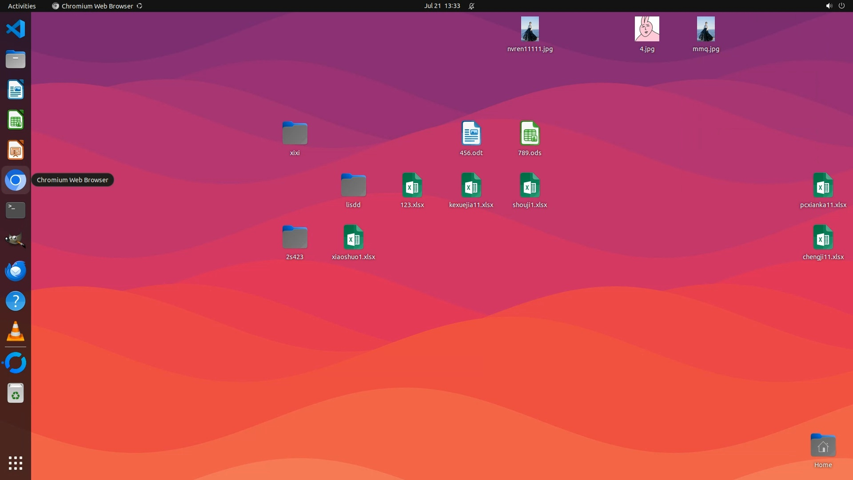Screen dimensions: 853x480
Task: Open the Terminal from the dock
Action: (16, 210)
